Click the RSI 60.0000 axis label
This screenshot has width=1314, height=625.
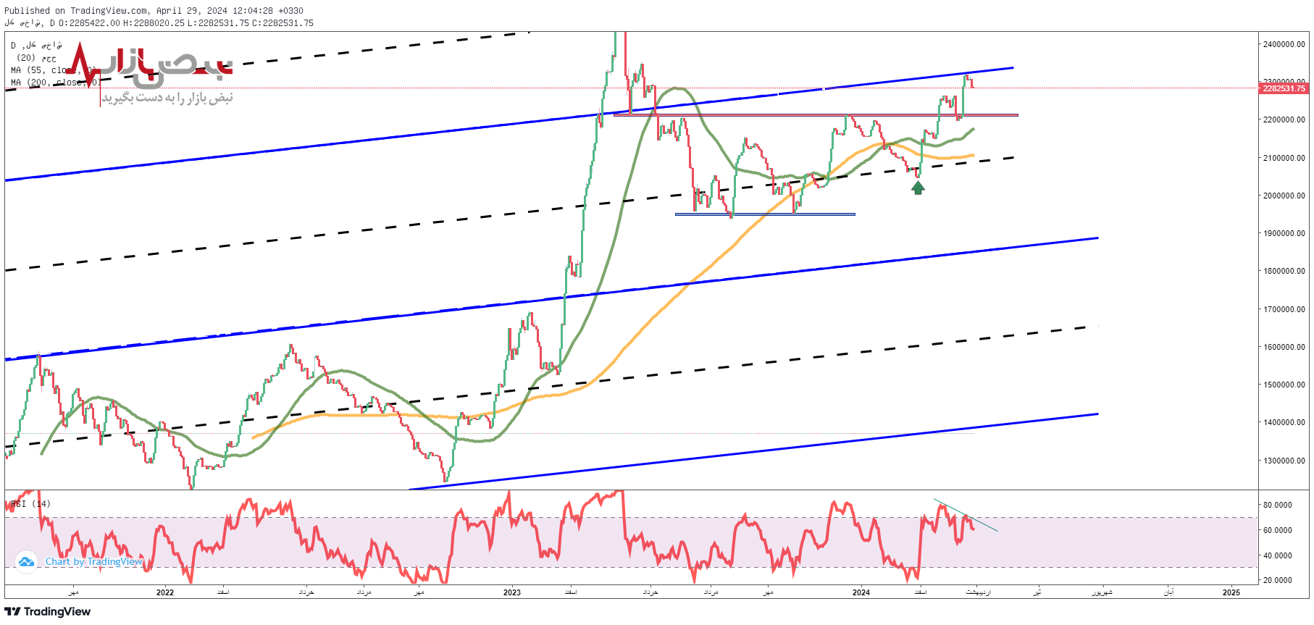[x=1278, y=530]
